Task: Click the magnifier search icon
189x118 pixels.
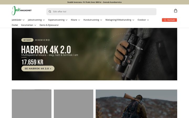Action: pyautogui.click(x=50, y=12)
